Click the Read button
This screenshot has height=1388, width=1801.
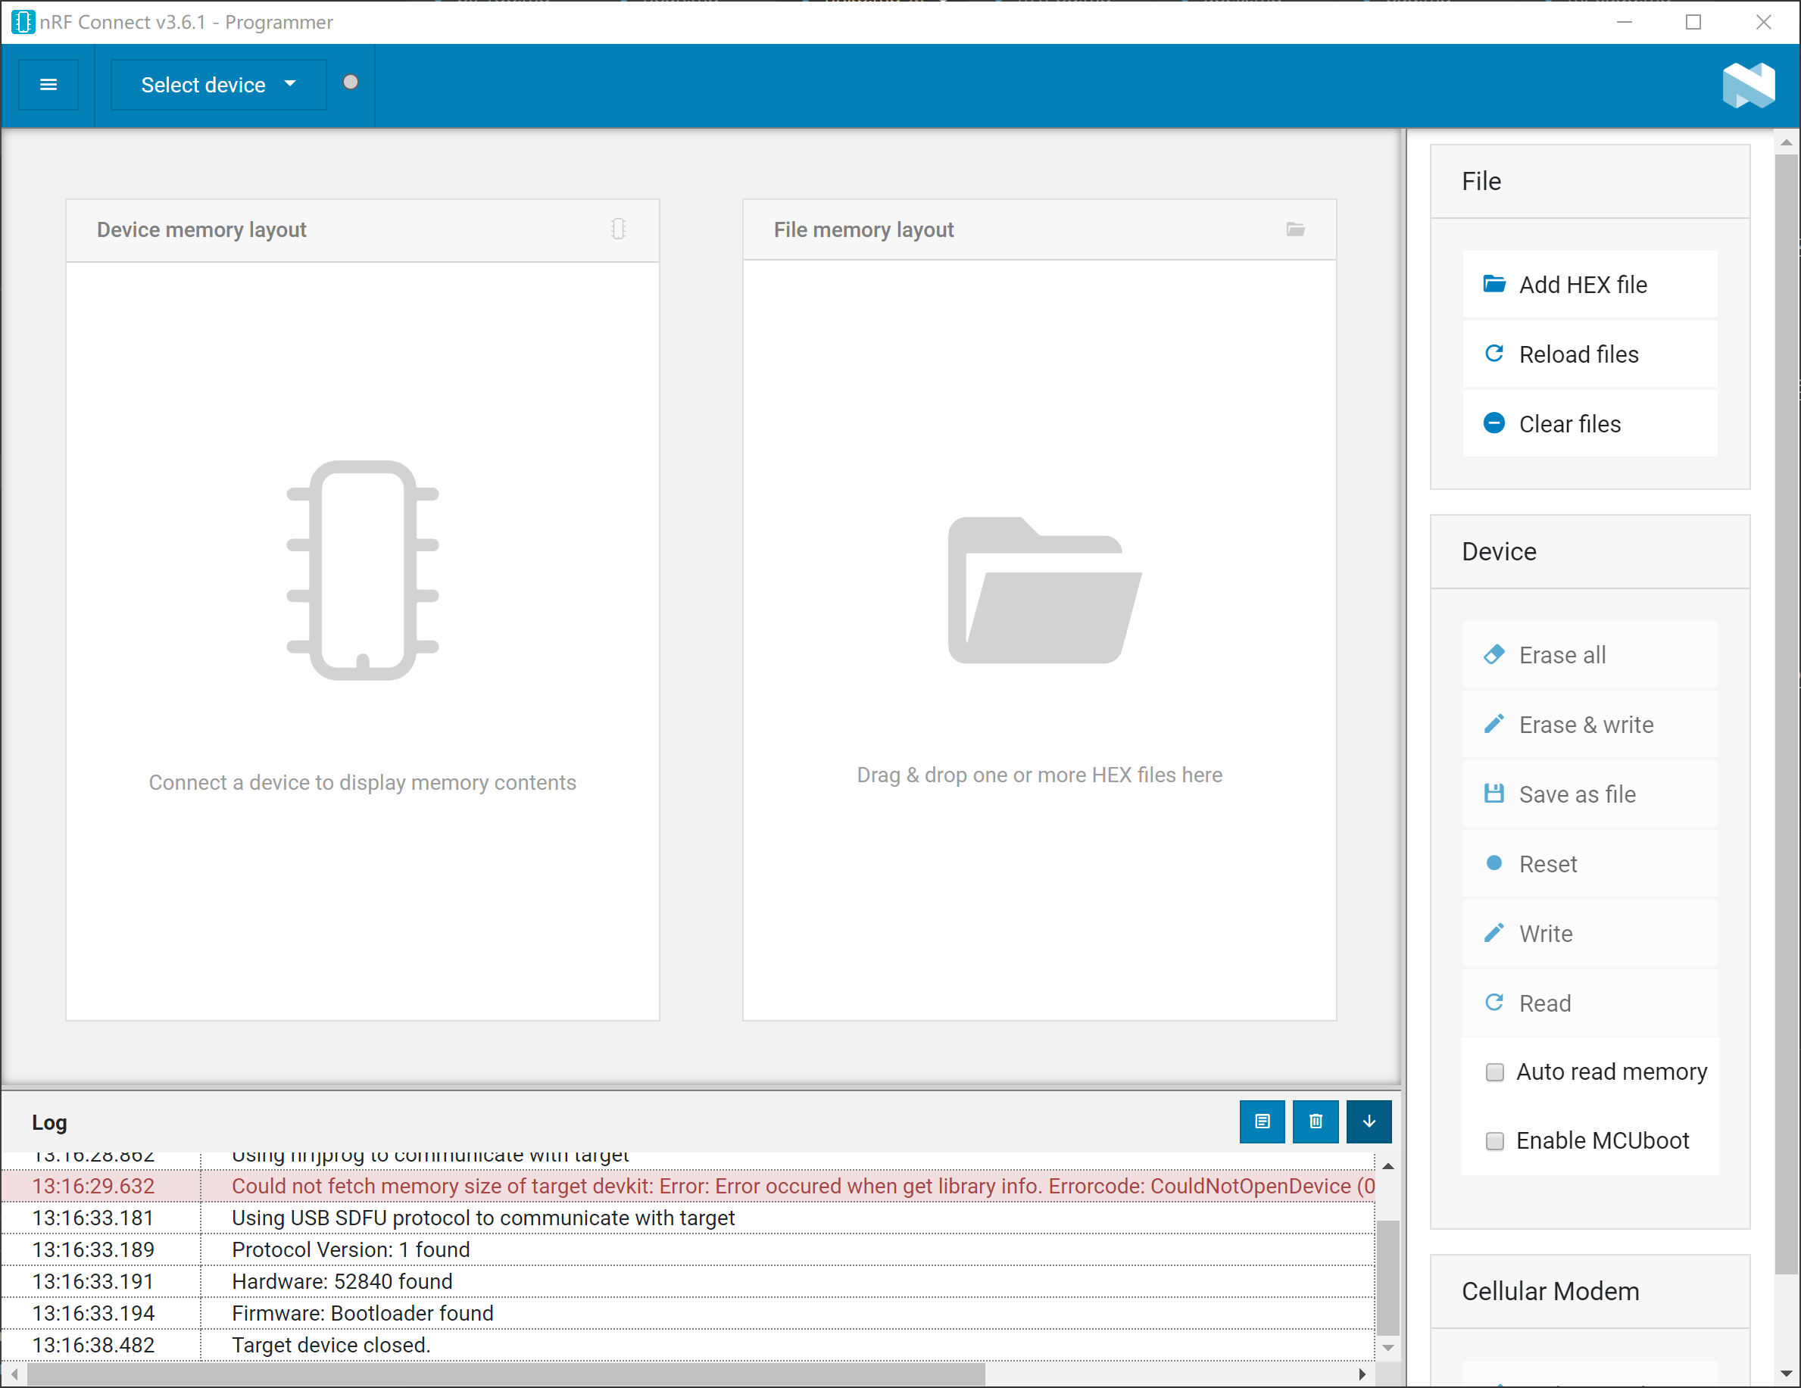(1590, 1003)
